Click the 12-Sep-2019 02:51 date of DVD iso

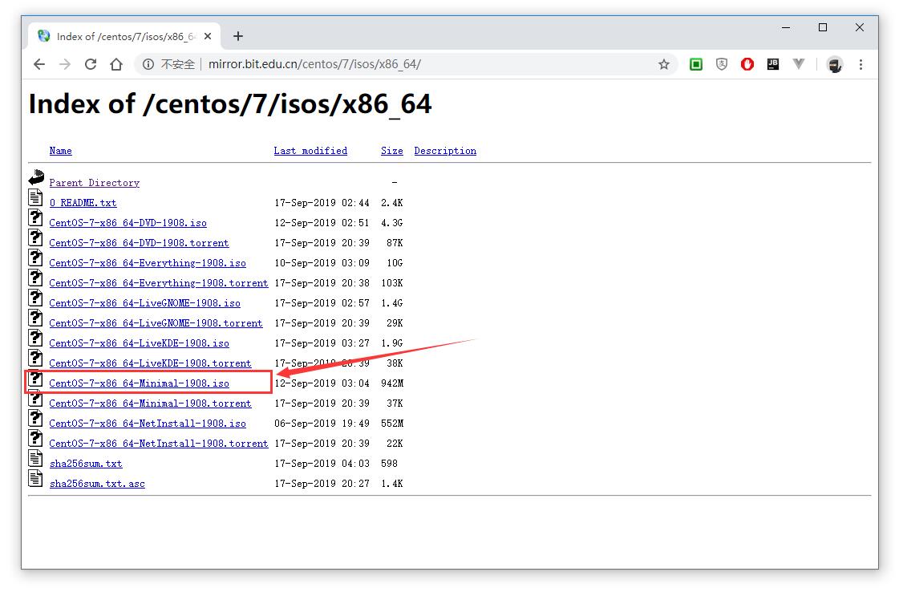(322, 222)
